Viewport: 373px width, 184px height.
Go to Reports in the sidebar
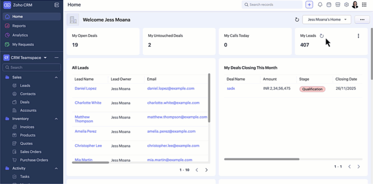19,26
